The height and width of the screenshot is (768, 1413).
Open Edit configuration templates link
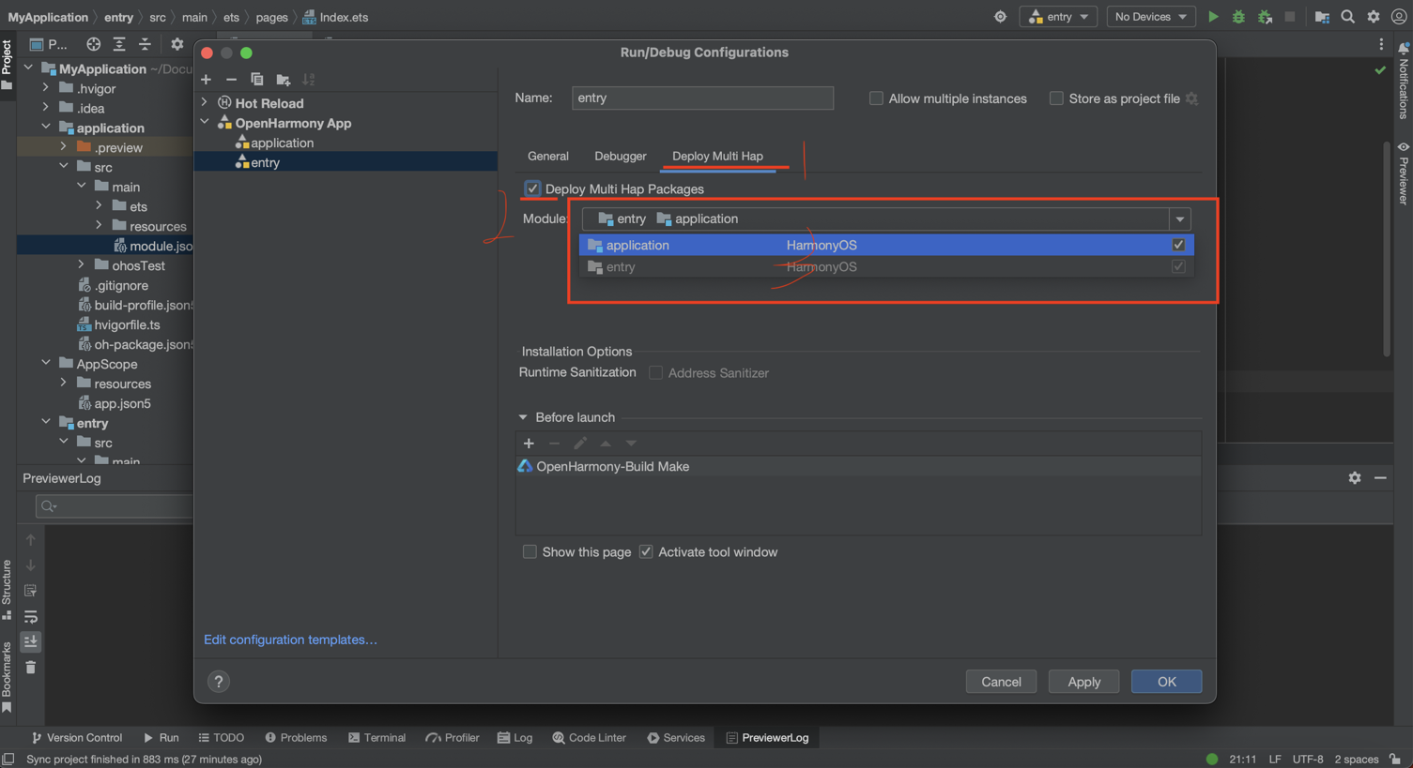[x=290, y=640]
